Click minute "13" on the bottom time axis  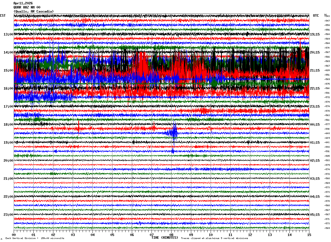tap(270, 235)
